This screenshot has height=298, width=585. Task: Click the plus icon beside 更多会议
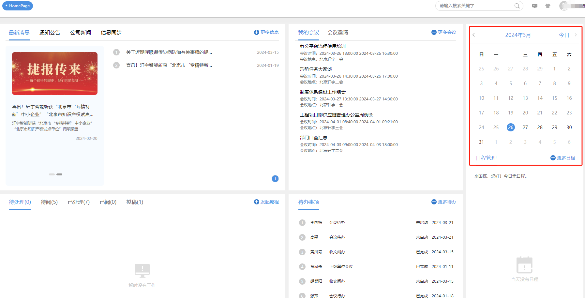click(x=434, y=32)
